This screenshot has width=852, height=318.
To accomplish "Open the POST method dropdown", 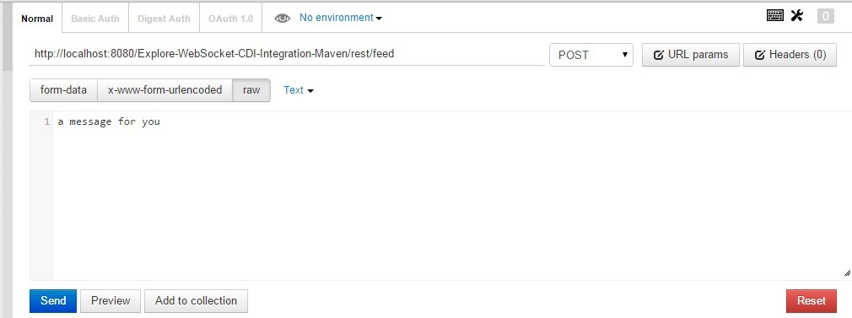I will pos(591,55).
